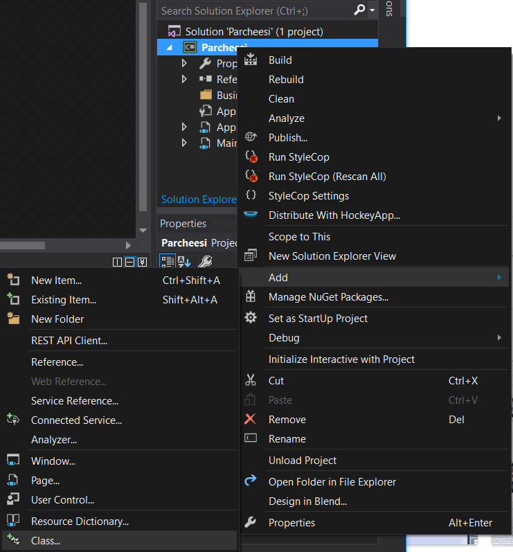This screenshot has width=513, height=552.
Task: Toggle Categorized view in Properties panel
Action: pos(167,261)
